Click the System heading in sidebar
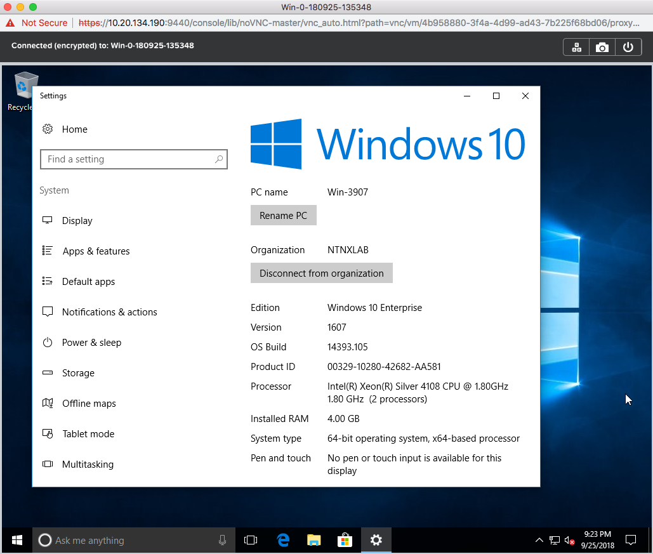 (x=54, y=190)
